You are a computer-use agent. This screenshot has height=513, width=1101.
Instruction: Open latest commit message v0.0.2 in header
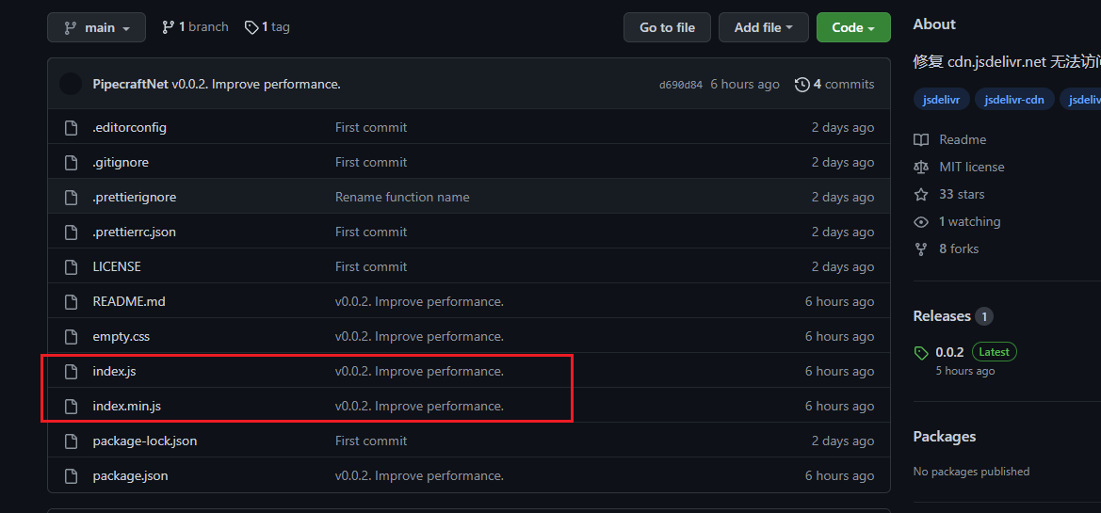(256, 84)
